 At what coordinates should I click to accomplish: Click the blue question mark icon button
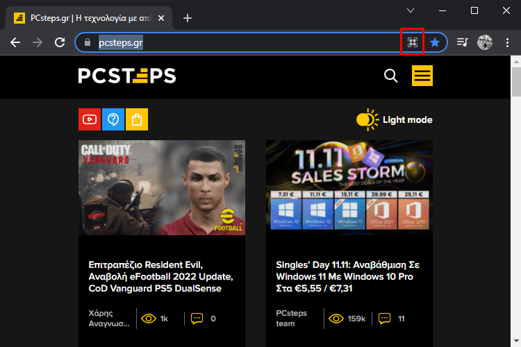[x=113, y=119]
